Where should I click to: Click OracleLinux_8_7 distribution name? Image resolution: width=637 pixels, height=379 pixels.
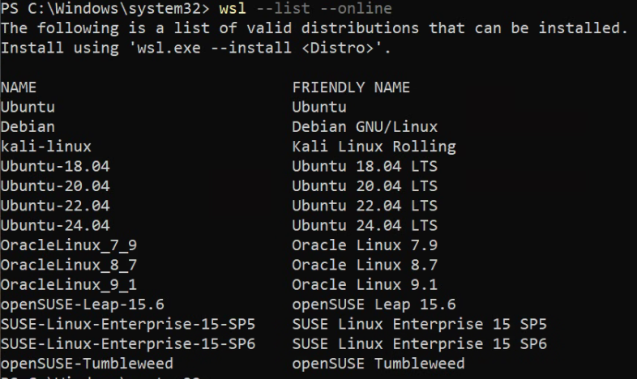tap(69, 266)
